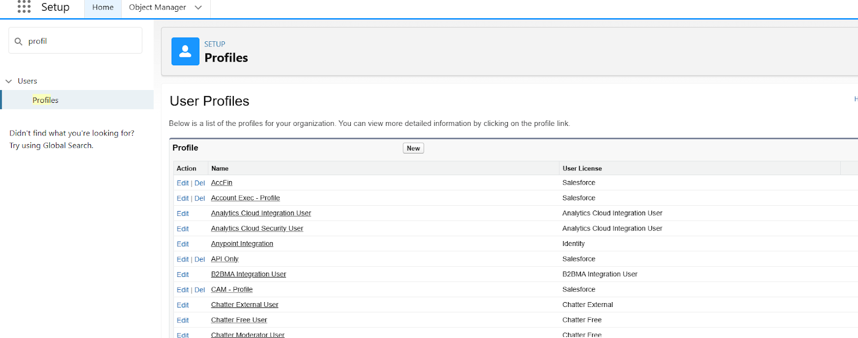
Task: Click the Setup app name label
Action: point(55,7)
